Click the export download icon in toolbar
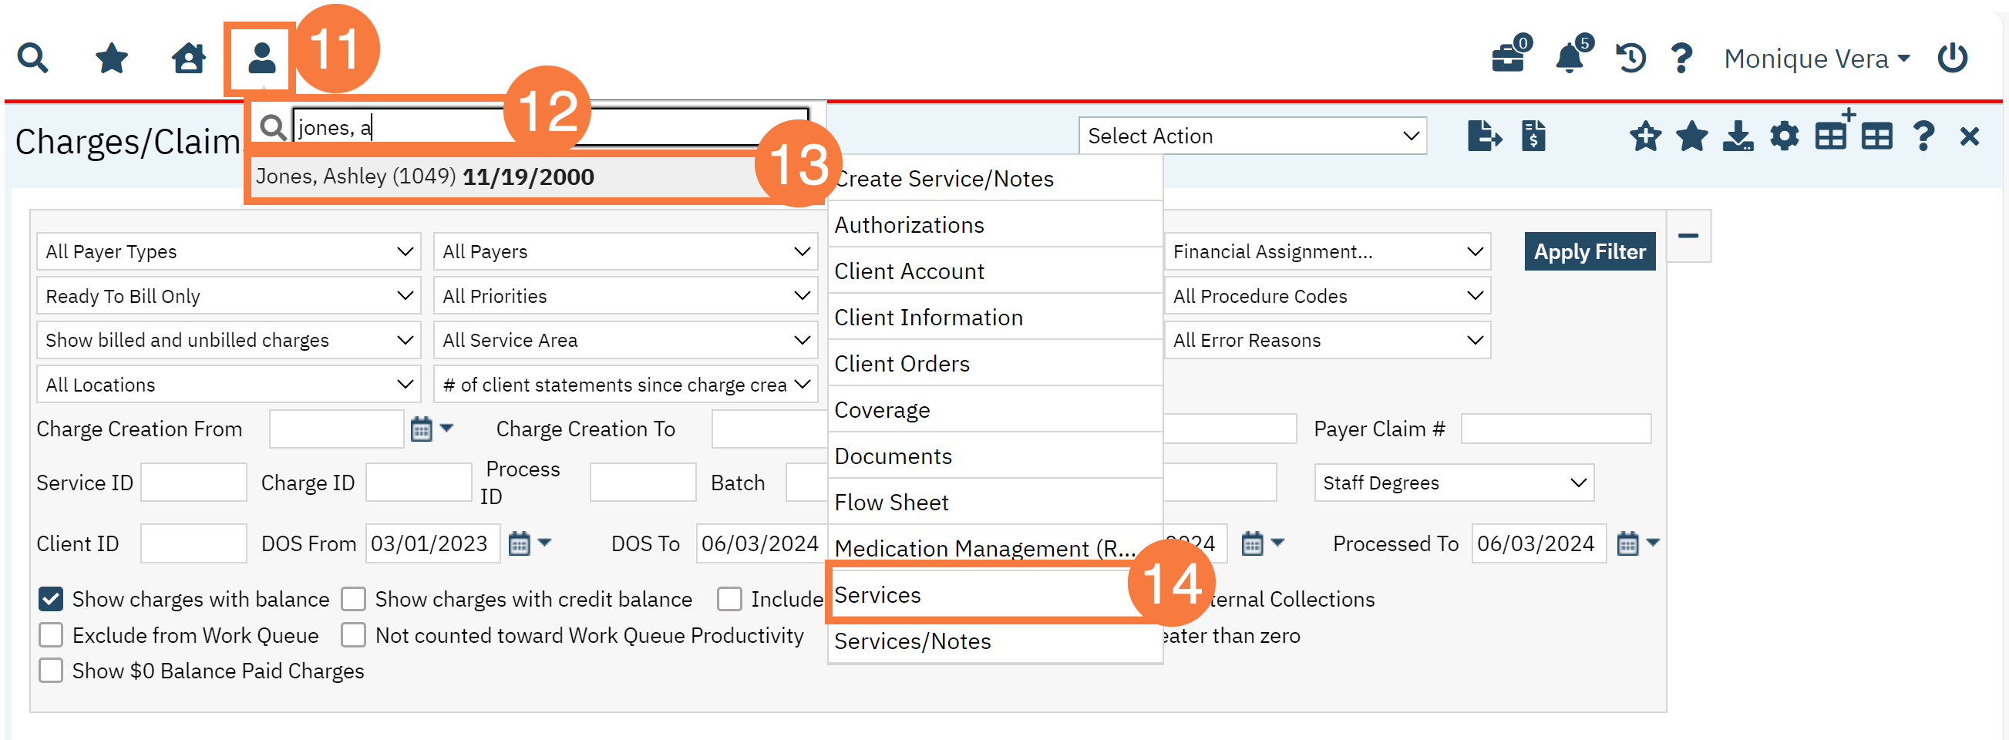This screenshot has height=740, width=2009. coord(1738,136)
